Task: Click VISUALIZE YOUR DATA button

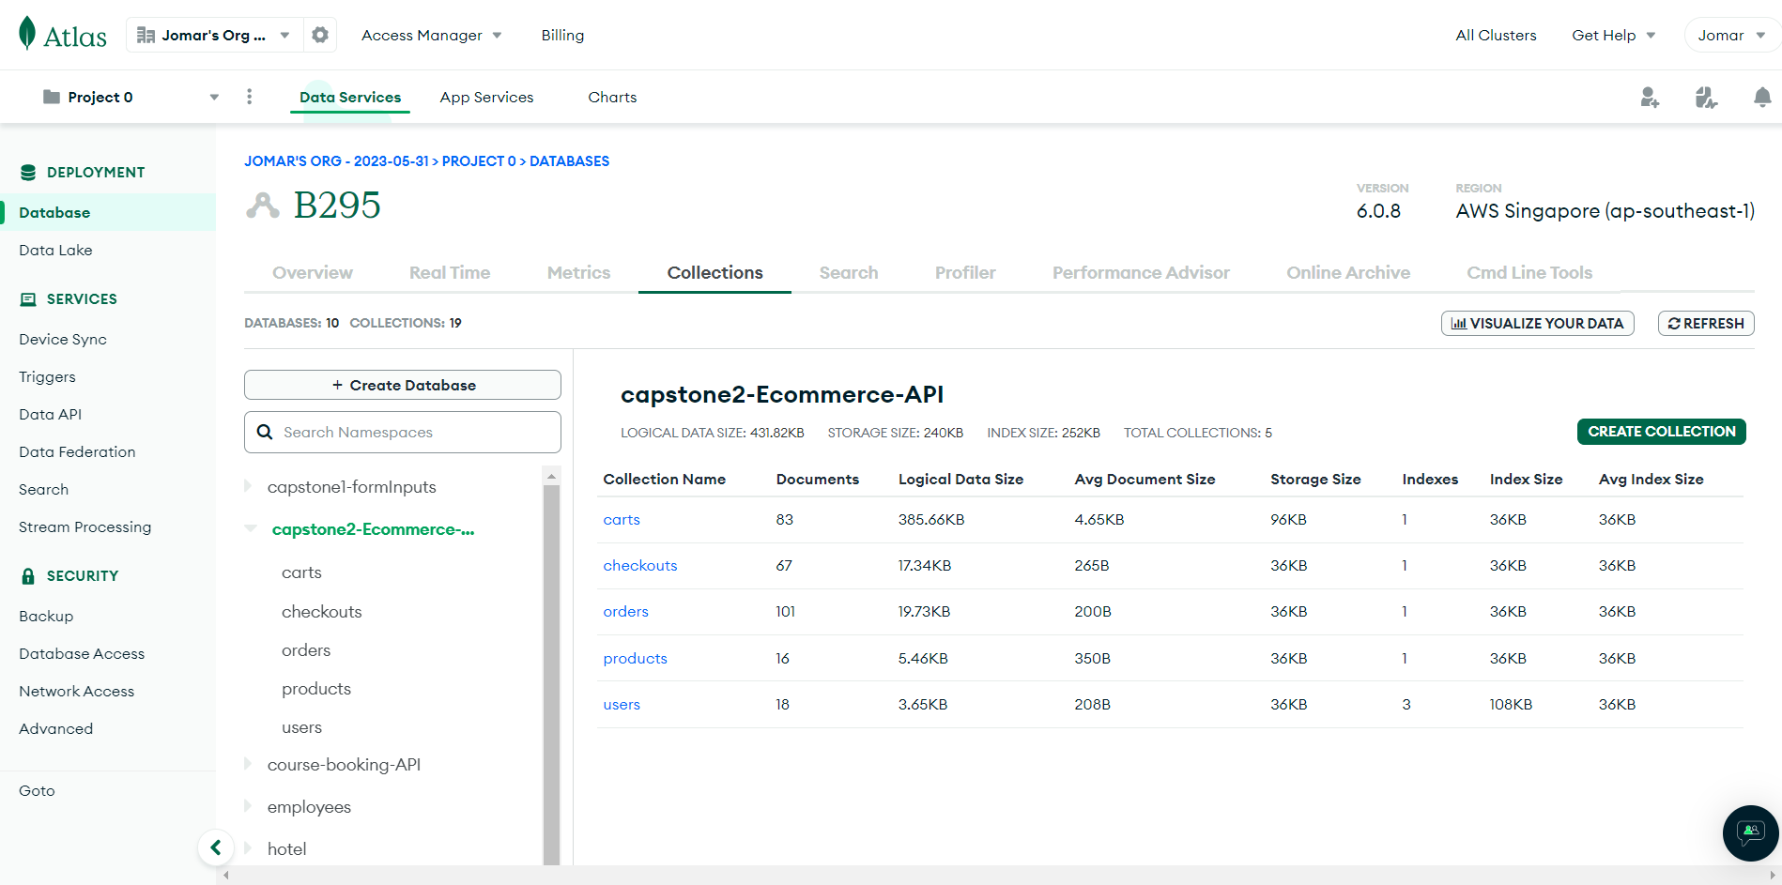Action: point(1538,323)
